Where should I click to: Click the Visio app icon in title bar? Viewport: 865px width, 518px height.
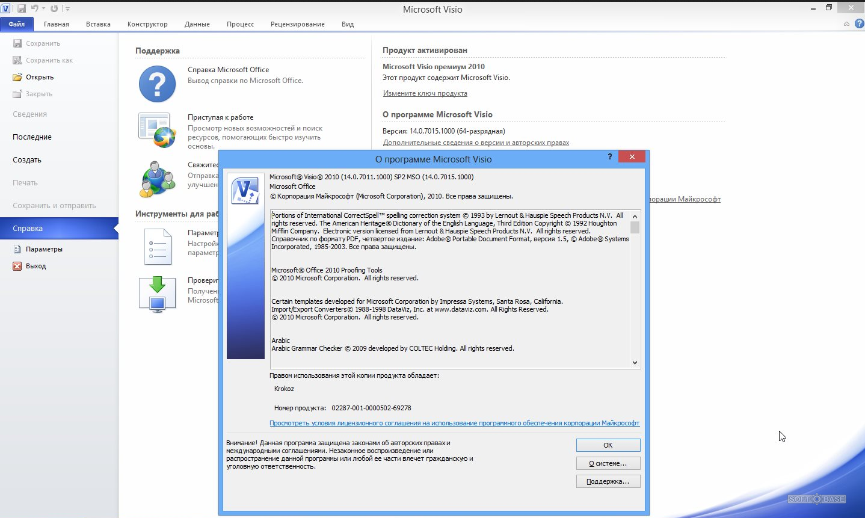[5, 8]
